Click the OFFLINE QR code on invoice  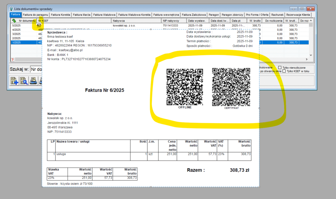tap(185, 87)
